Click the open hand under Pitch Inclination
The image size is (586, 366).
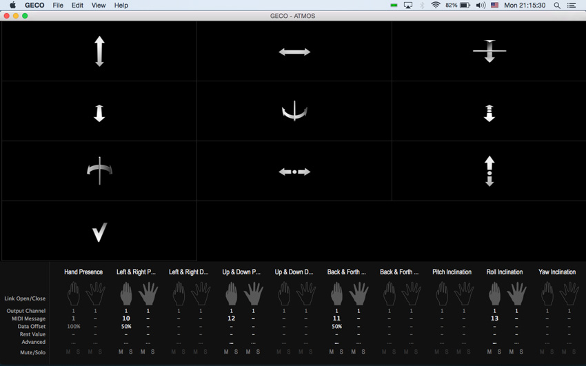coord(464,294)
